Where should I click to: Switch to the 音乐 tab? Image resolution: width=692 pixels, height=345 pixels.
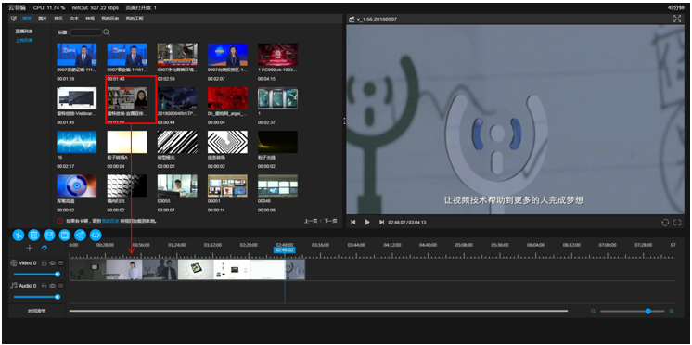tap(58, 19)
